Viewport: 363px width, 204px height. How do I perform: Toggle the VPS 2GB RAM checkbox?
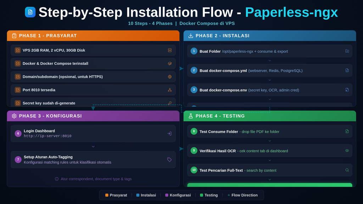click(18, 50)
